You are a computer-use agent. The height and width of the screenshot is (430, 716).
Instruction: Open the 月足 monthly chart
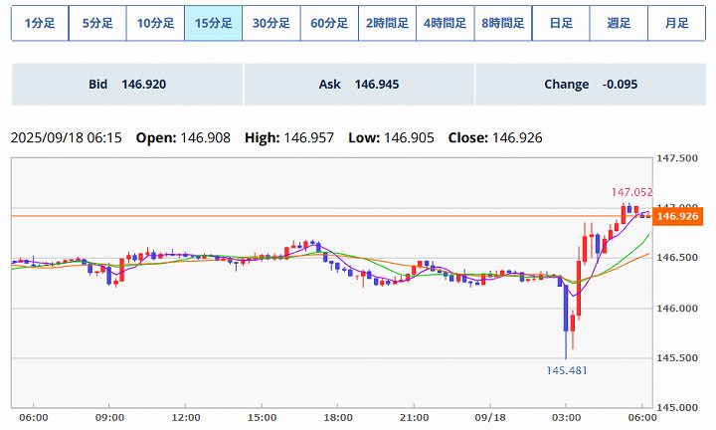click(x=677, y=23)
